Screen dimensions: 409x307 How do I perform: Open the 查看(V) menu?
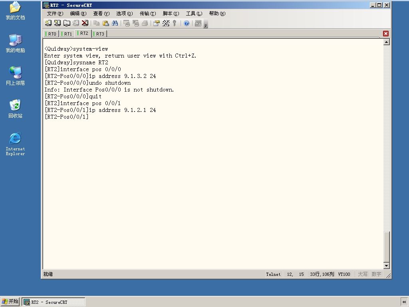(x=101, y=14)
